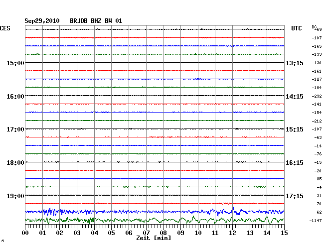Click the DC offset value -127
Viewport: 324px width, 246px height.
(x=317, y=79)
